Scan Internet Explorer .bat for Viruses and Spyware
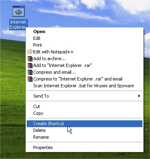 click(85, 86)
